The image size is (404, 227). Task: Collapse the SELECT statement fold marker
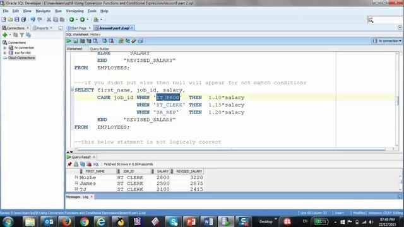point(72,90)
